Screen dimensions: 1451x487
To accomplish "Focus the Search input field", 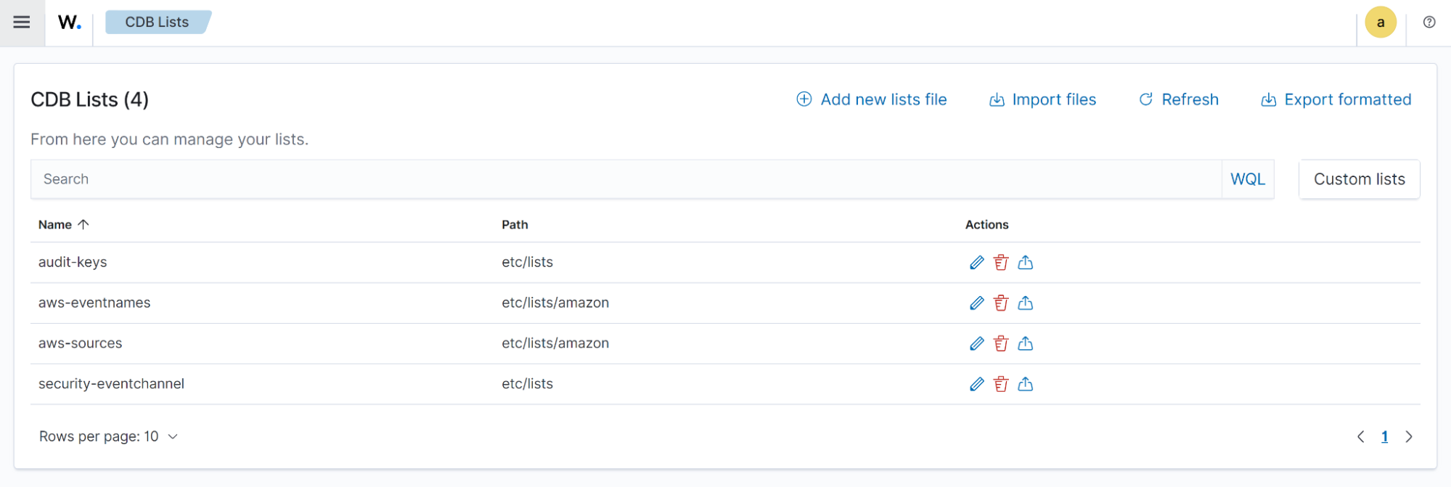I will [624, 179].
